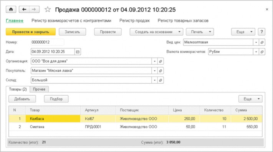The height and width of the screenshot is (152, 273).
Task: Select the quantity cell 11
Action: [215, 127]
